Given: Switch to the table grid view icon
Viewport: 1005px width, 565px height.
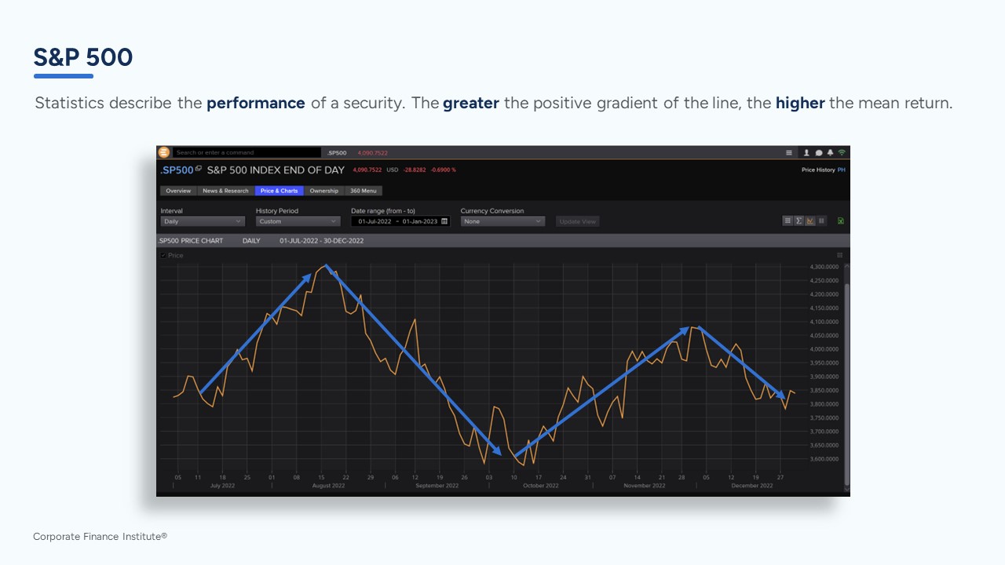Looking at the screenshot, I should click(788, 221).
